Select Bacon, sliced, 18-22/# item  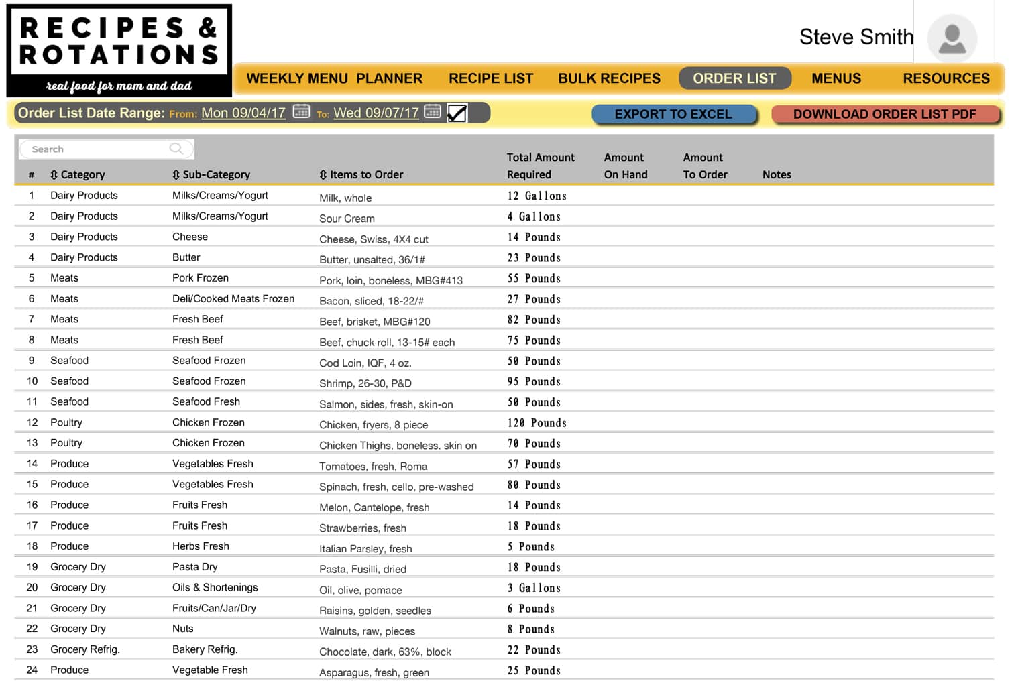pyautogui.click(x=372, y=301)
